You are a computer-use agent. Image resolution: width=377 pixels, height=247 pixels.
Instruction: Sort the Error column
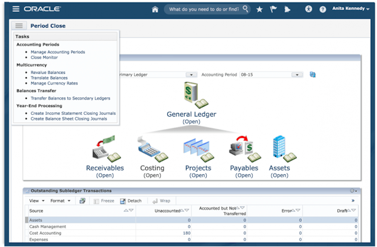point(296,210)
